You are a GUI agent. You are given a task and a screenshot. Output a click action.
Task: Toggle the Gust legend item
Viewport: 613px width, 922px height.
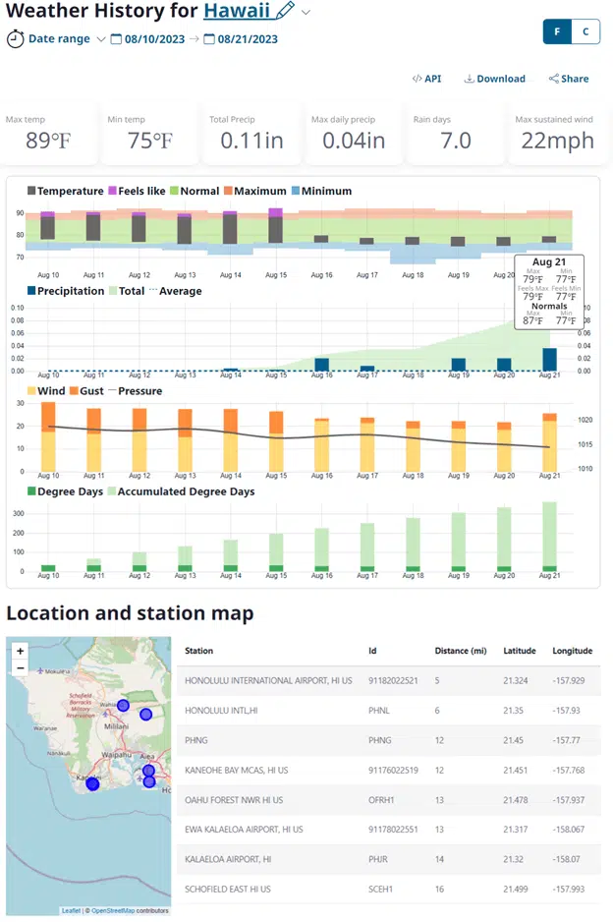click(x=85, y=391)
